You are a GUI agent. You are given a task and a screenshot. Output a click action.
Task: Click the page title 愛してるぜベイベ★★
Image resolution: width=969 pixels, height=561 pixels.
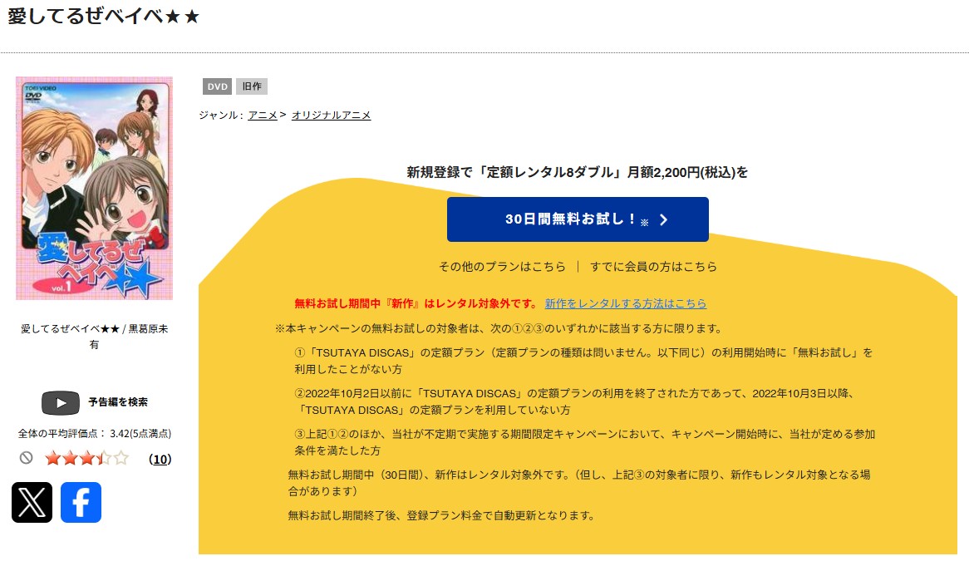104,16
